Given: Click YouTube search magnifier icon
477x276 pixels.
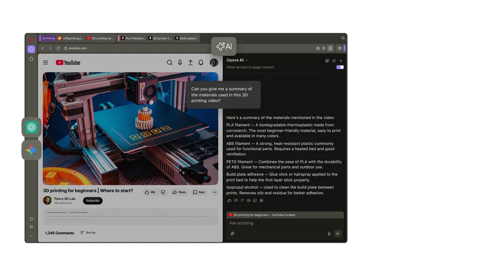Looking at the screenshot, I should pyautogui.click(x=169, y=62).
